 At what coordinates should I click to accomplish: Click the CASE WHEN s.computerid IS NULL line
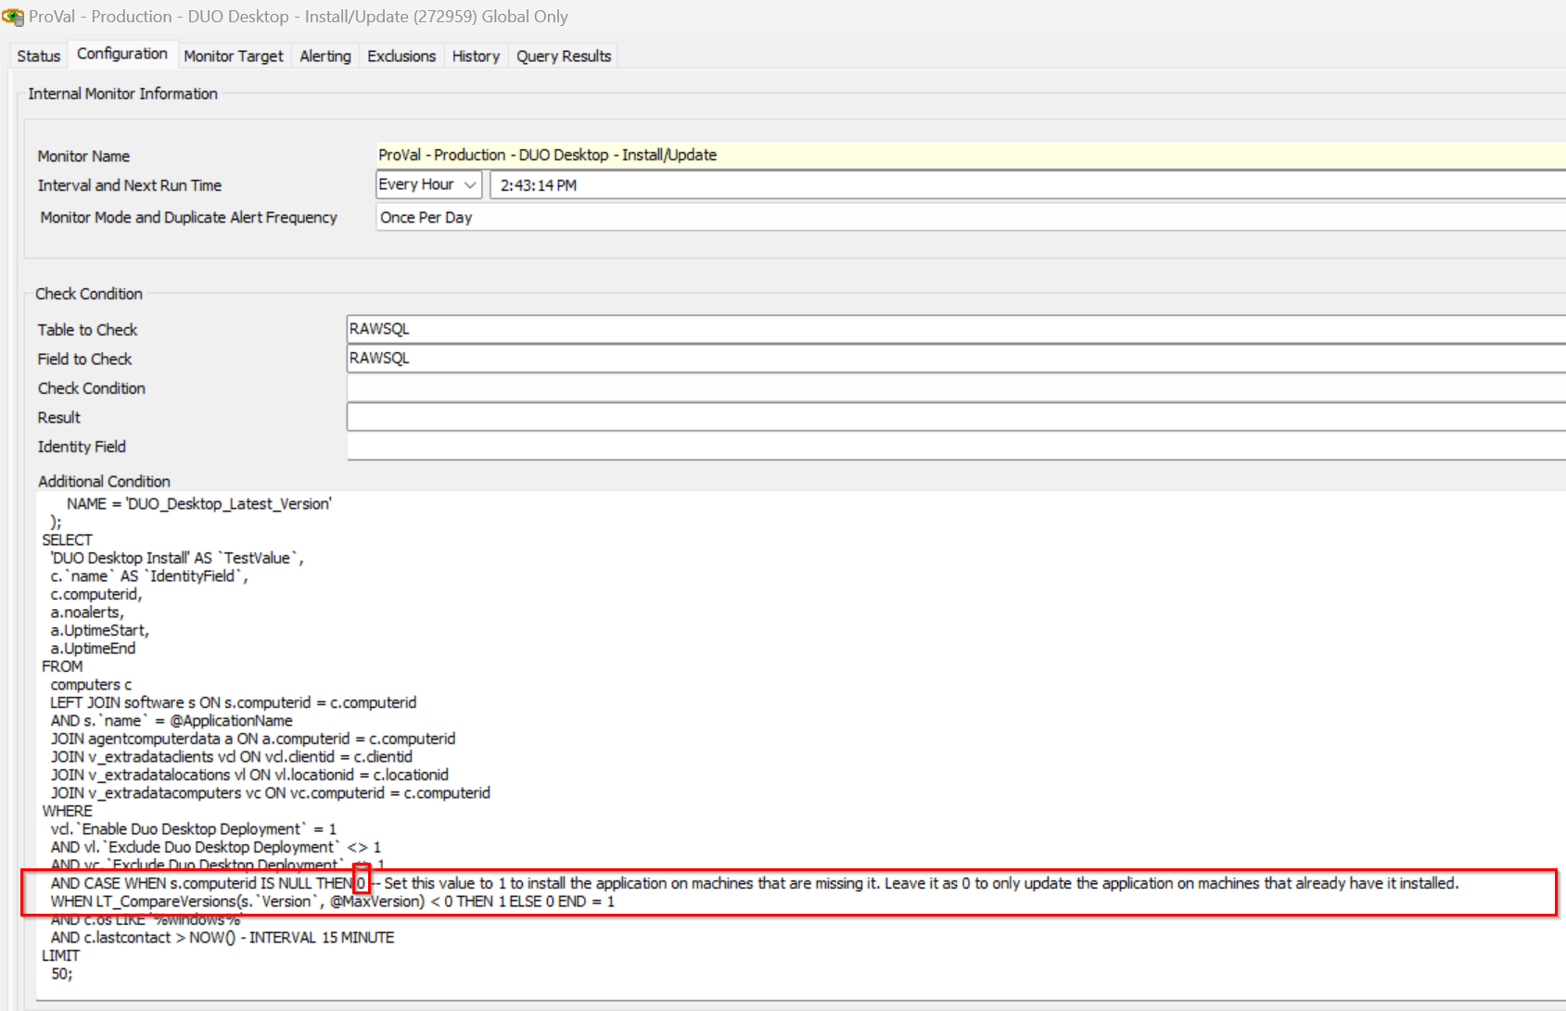point(754,883)
